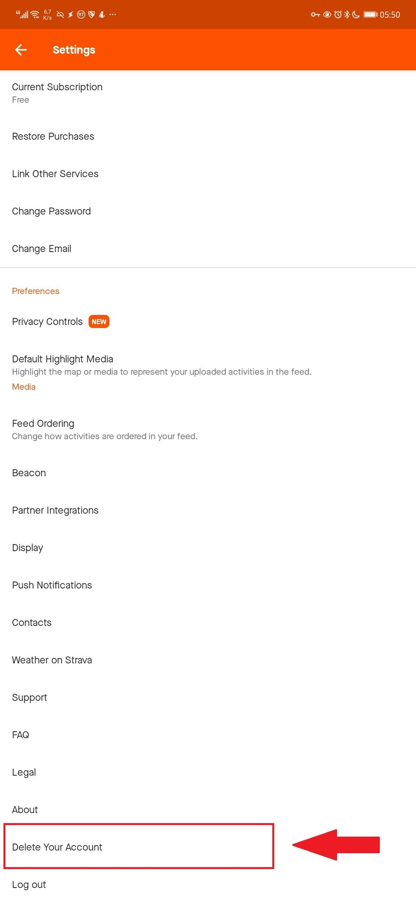The width and height of the screenshot is (416, 903).
Task: Tap the Wi-Fi icon in status bar
Action: [35, 15]
